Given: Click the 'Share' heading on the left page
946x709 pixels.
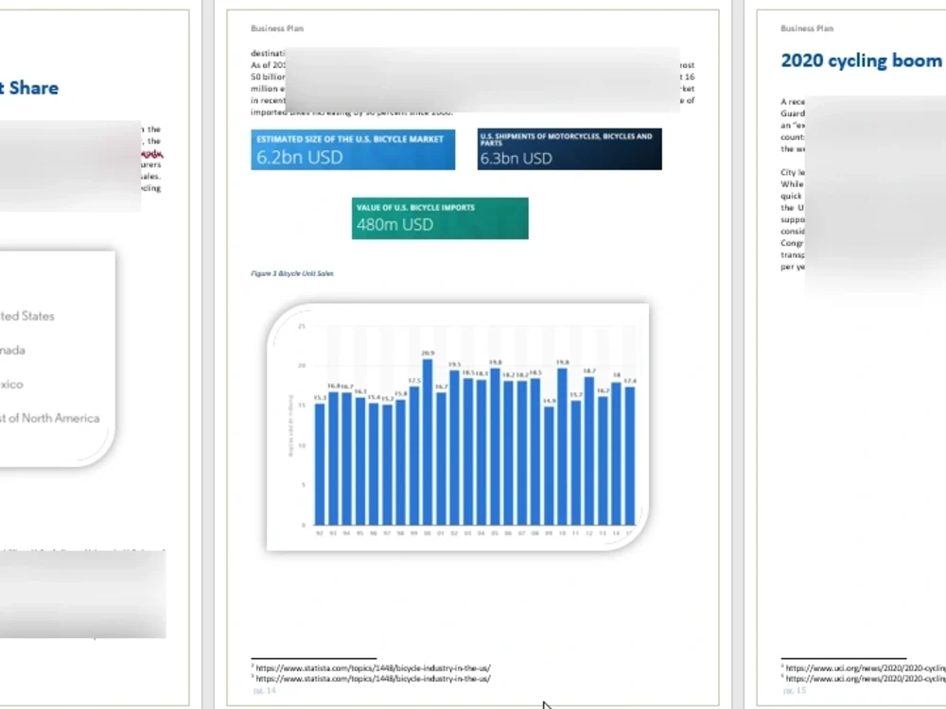Looking at the screenshot, I should point(34,88).
